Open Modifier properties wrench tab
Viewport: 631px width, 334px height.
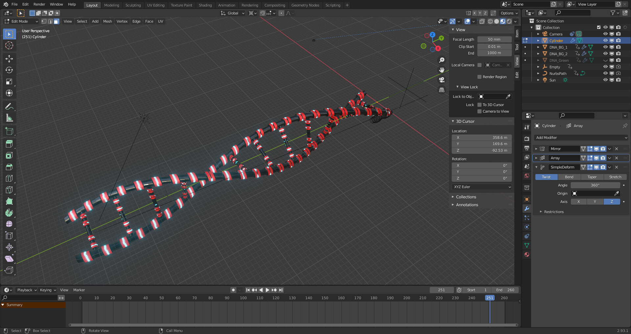coord(527,209)
